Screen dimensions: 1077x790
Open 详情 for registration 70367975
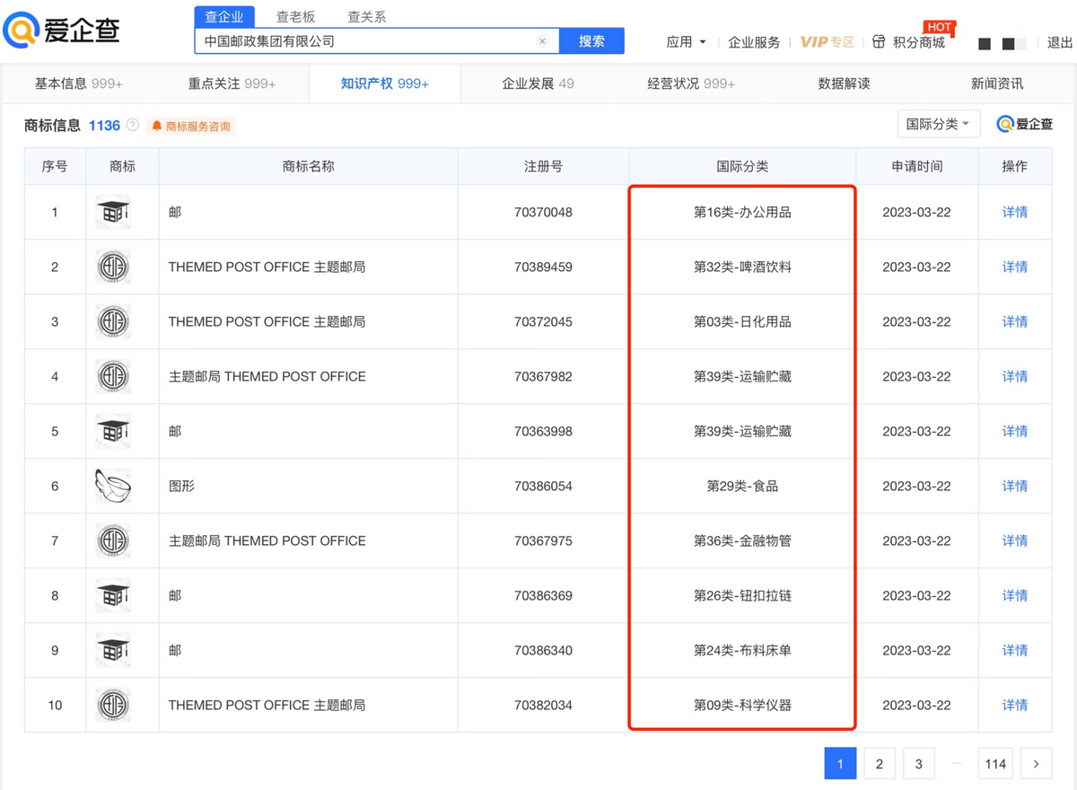coord(1015,541)
